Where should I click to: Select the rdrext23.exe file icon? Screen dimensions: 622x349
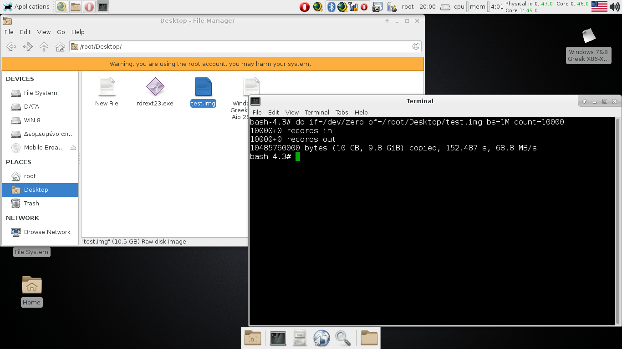pos(155,86)
